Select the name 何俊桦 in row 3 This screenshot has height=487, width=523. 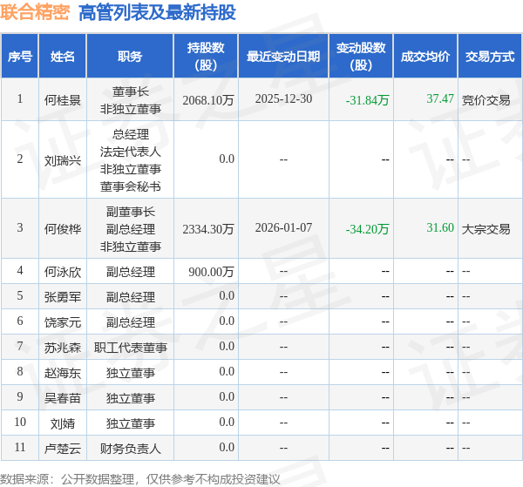tap(63, 228)
